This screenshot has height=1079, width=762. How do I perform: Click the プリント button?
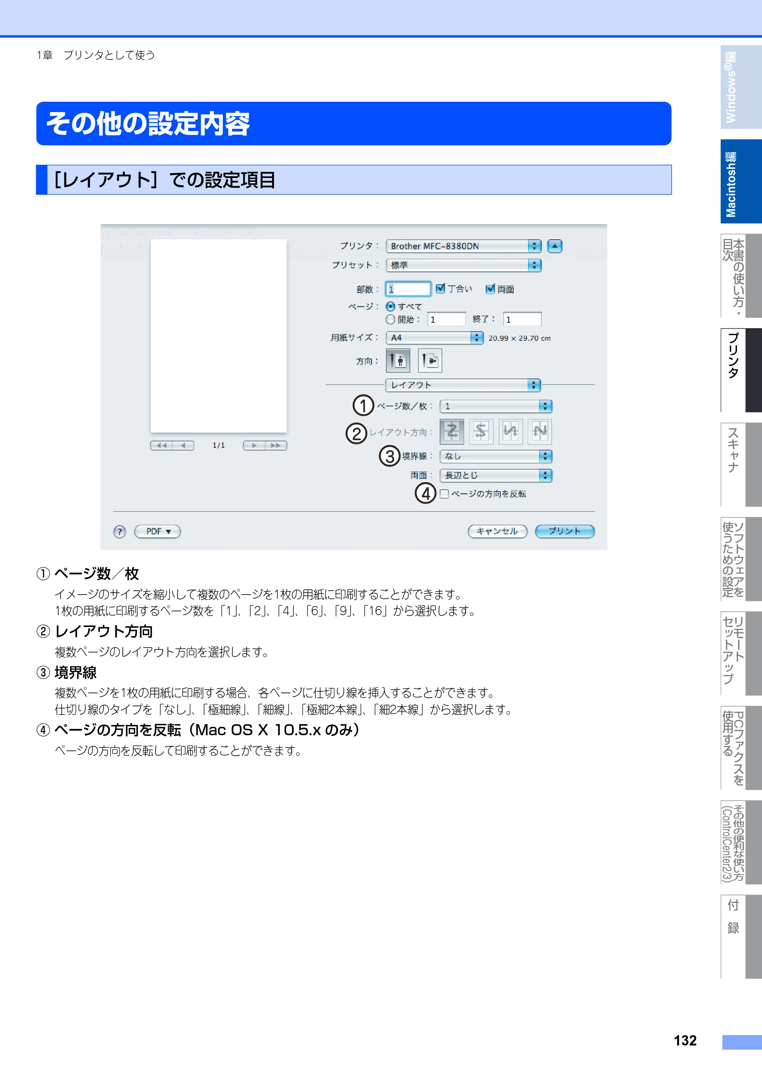(565, 532)
